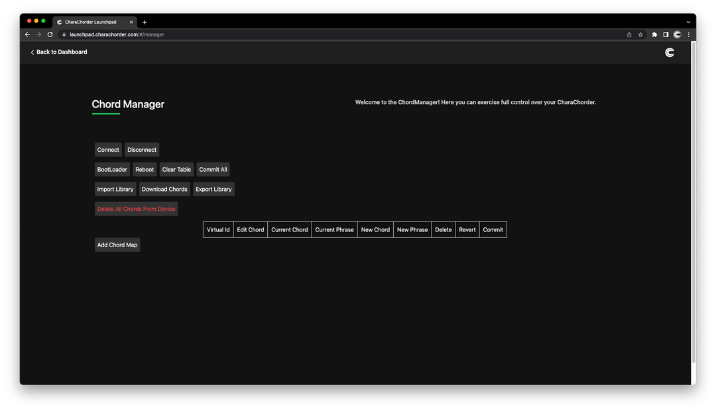Click the Delete column header
Screen dimensions: 716x411
pyautogui.click(x=444, y=230)
